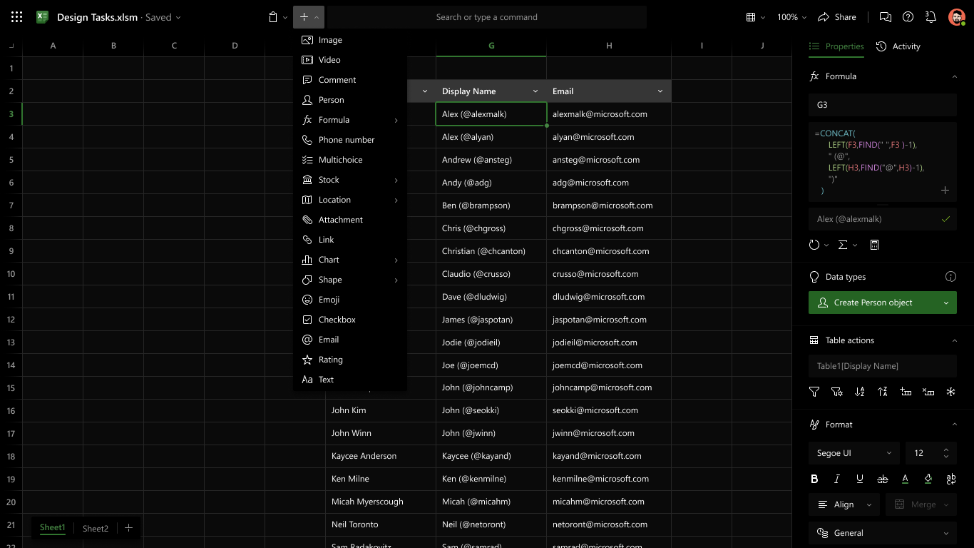Click the G3 cell reference field

click(883, 105)
